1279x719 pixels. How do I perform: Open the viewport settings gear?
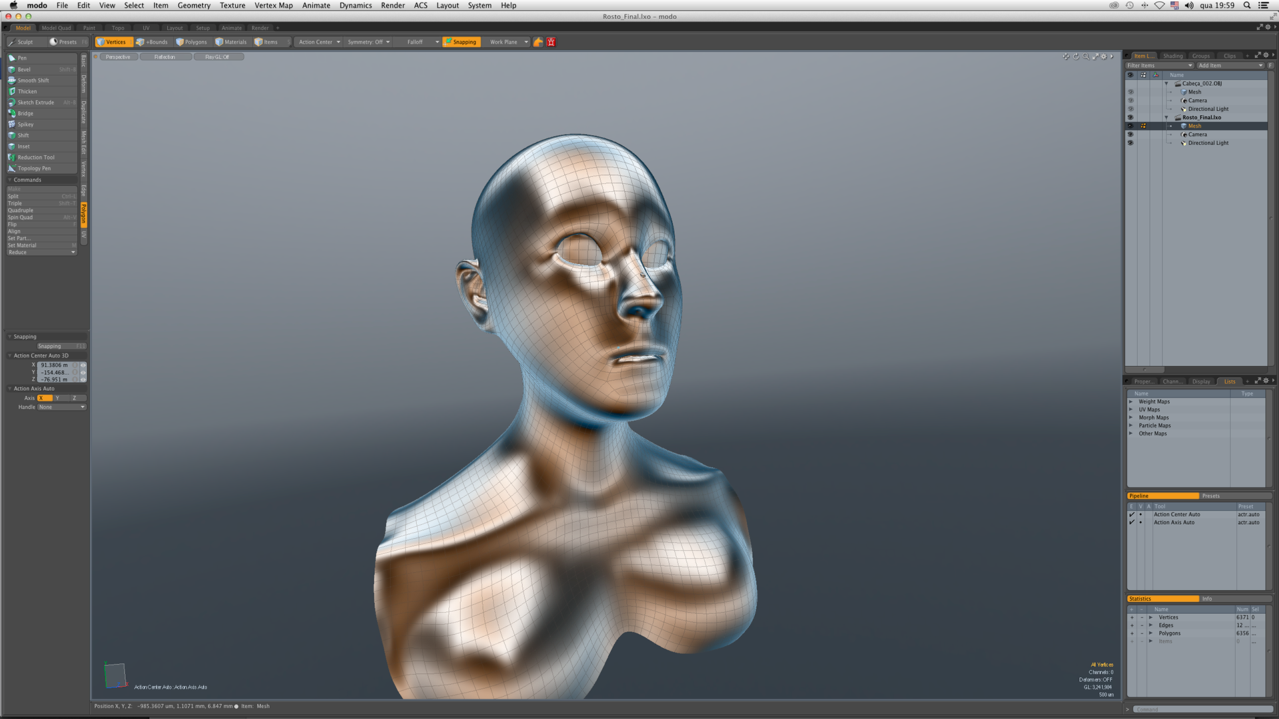click(x=1104, y=57)
